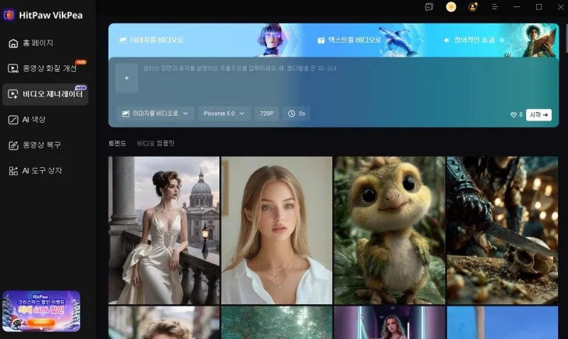
Task: Open 홈 페이지 menu item
Action: 45,43
